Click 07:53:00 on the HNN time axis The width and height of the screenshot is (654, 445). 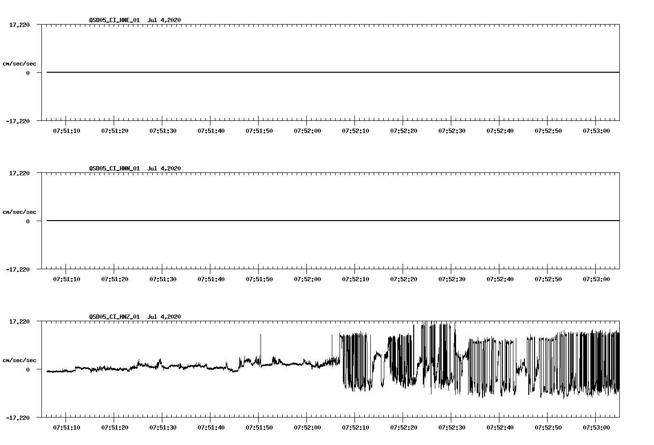[596, 279]
